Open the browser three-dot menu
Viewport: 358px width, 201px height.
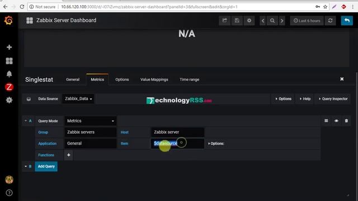[353, 7]
